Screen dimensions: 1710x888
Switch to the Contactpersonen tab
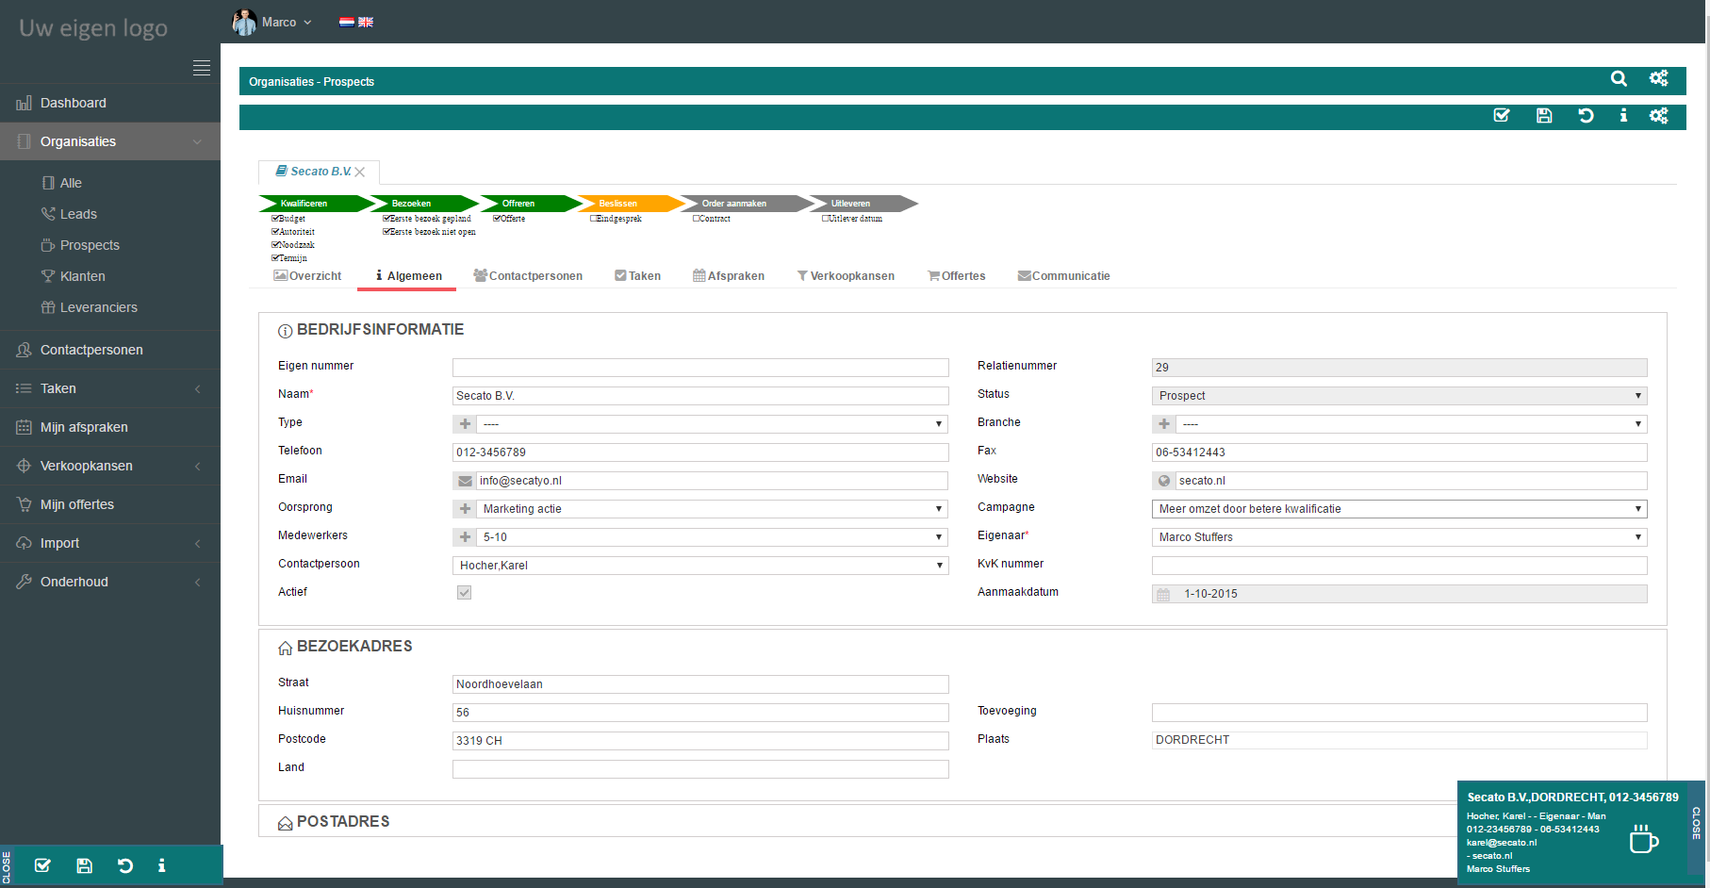[528, 276]
